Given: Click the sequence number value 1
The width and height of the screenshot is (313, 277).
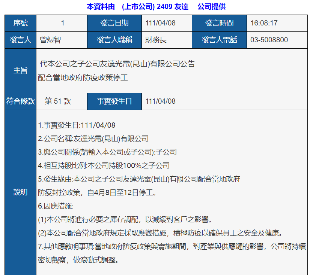Looking at the screenshot, I should 62,23.
